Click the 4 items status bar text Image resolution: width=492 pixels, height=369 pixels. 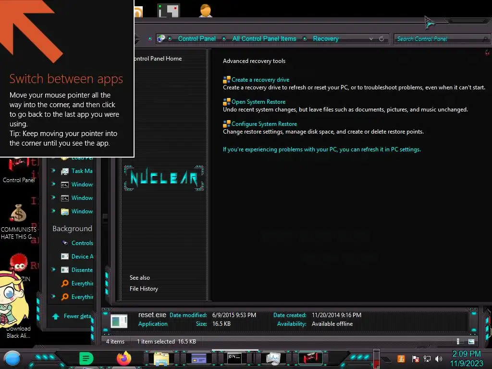(x=115, y=342)
